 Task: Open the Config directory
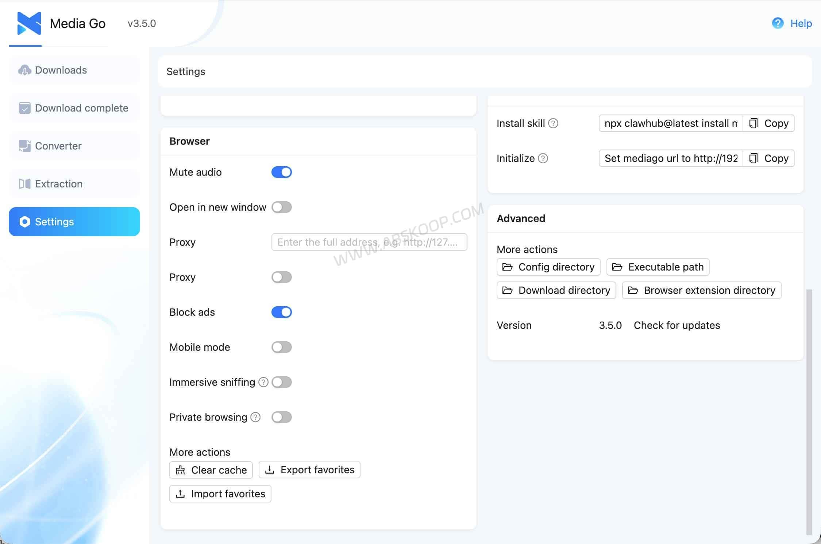(x=548, y=267)
